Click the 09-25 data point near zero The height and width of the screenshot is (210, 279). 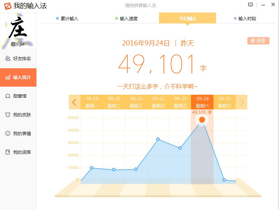click(x=224, y=180)
